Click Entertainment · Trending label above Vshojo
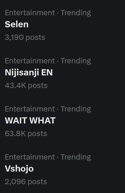The width and height of the screenshot is (125, 193). coord(48,157)
